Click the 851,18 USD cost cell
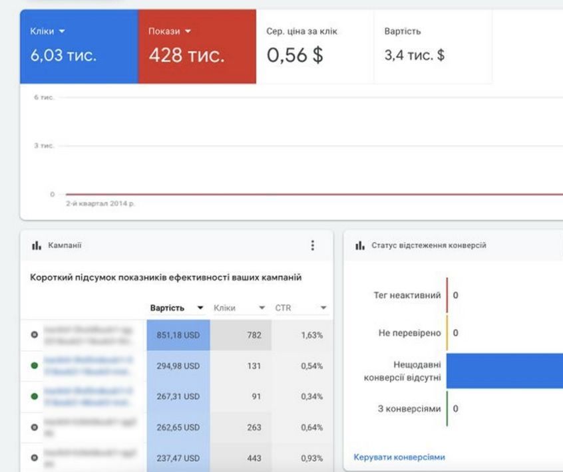 click(178, 335)
